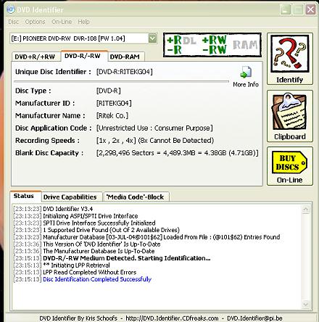This screenshot has width=319, height=322.
Task: Click the bold 'DVD-R/-RW Medium Detected' log line
Action: [127, 258]
